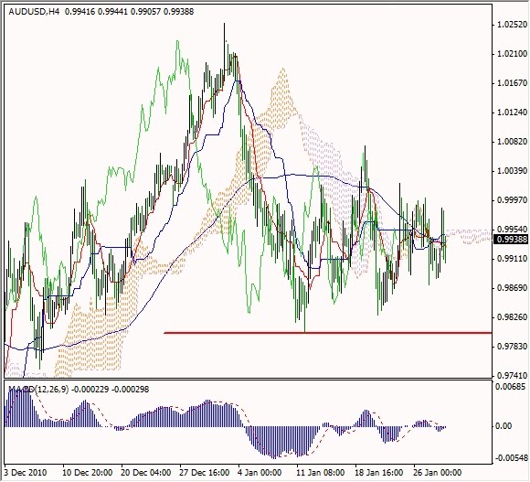Click the 1.00820 price axis label
This screenshot has height=482, width=530.
(x=512, y=142)
